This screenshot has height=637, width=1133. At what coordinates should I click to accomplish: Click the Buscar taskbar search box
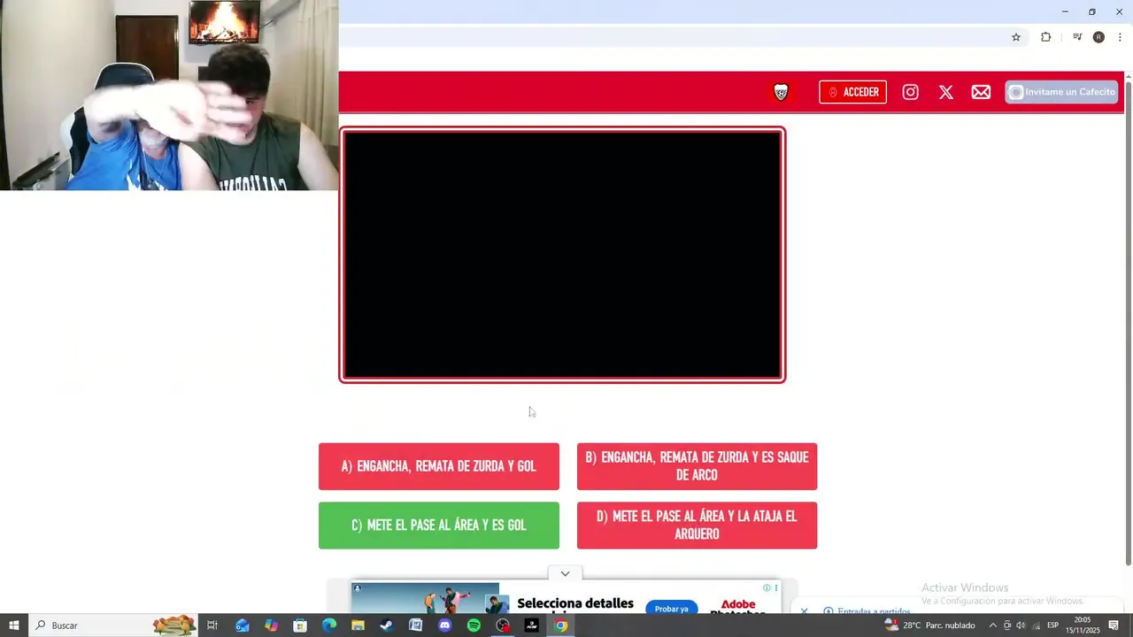pos(113,625)
